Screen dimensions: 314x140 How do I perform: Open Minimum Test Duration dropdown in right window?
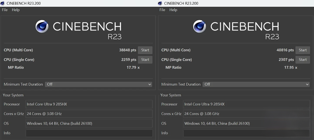click(256, 84)
